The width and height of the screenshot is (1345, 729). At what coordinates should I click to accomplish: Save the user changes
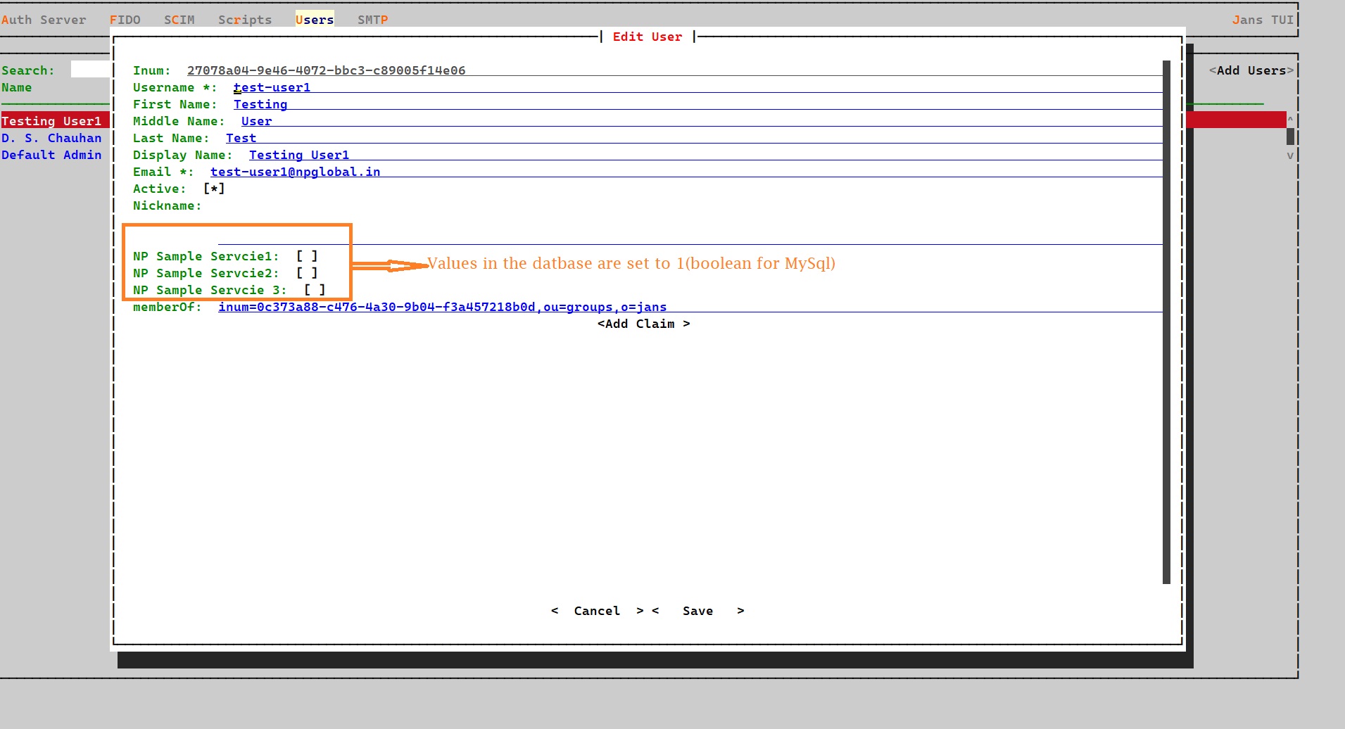tap(697, 611)
